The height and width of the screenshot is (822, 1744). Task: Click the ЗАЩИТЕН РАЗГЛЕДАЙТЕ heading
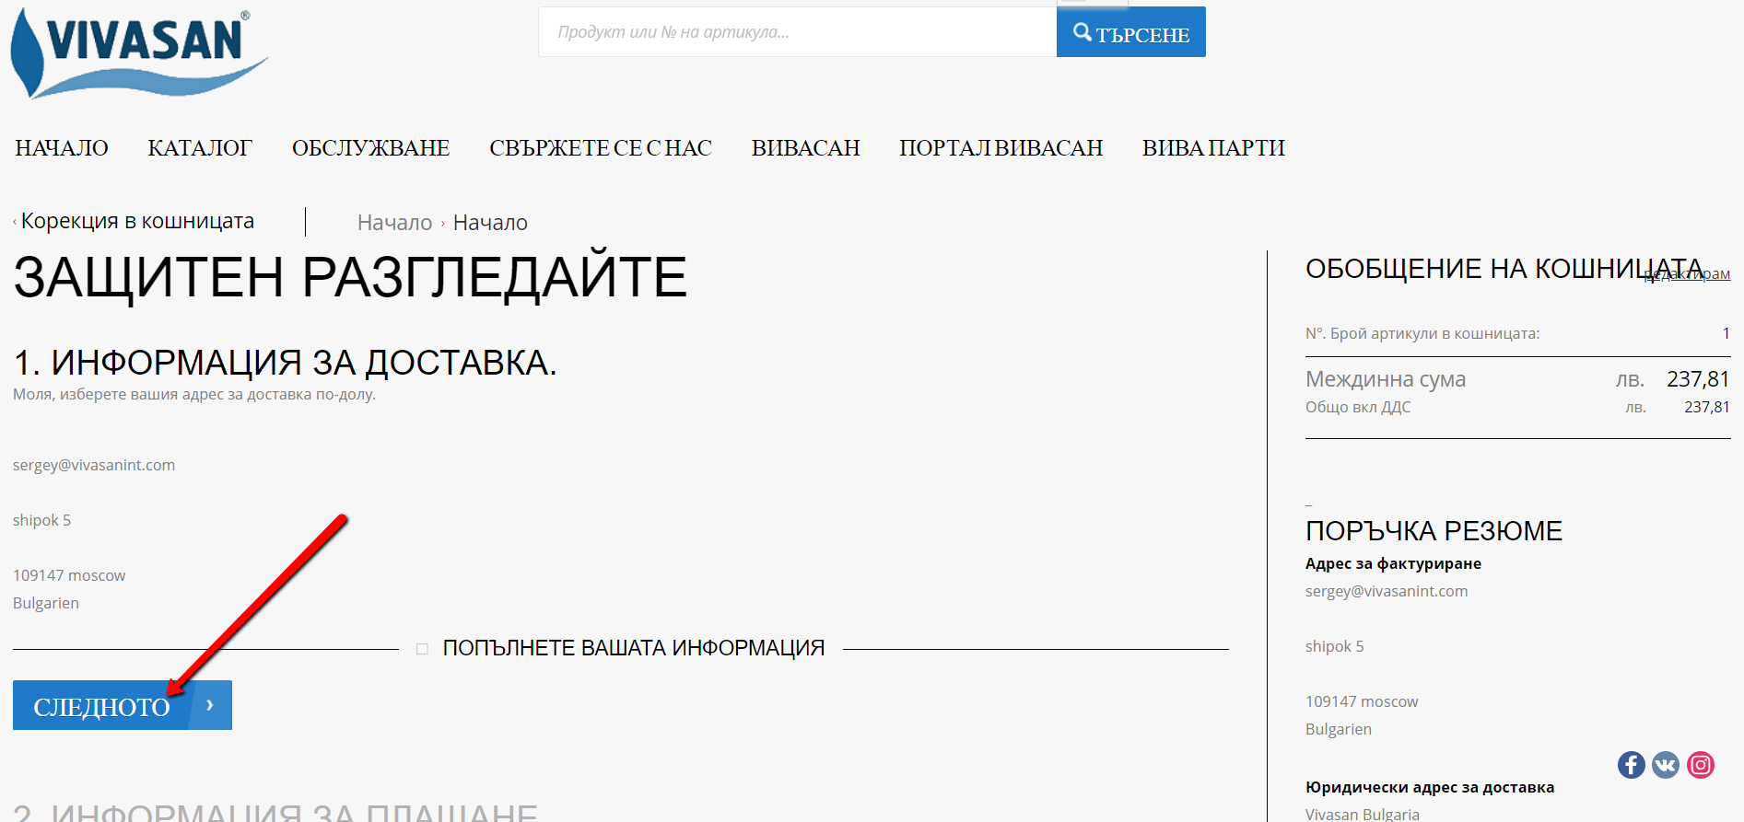(350, 277)
